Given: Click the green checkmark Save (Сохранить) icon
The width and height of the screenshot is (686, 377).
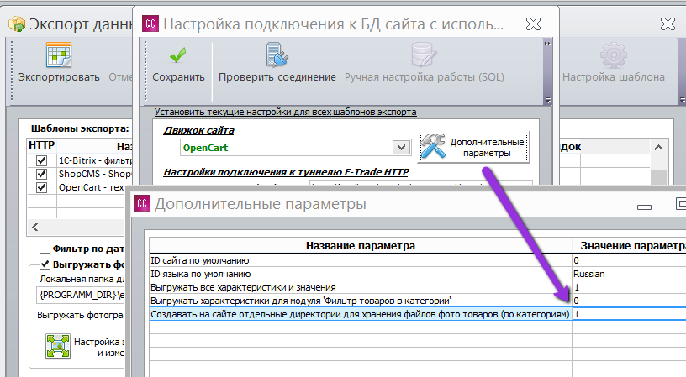Looking at the screenshot, I should [x=178, y=55].
